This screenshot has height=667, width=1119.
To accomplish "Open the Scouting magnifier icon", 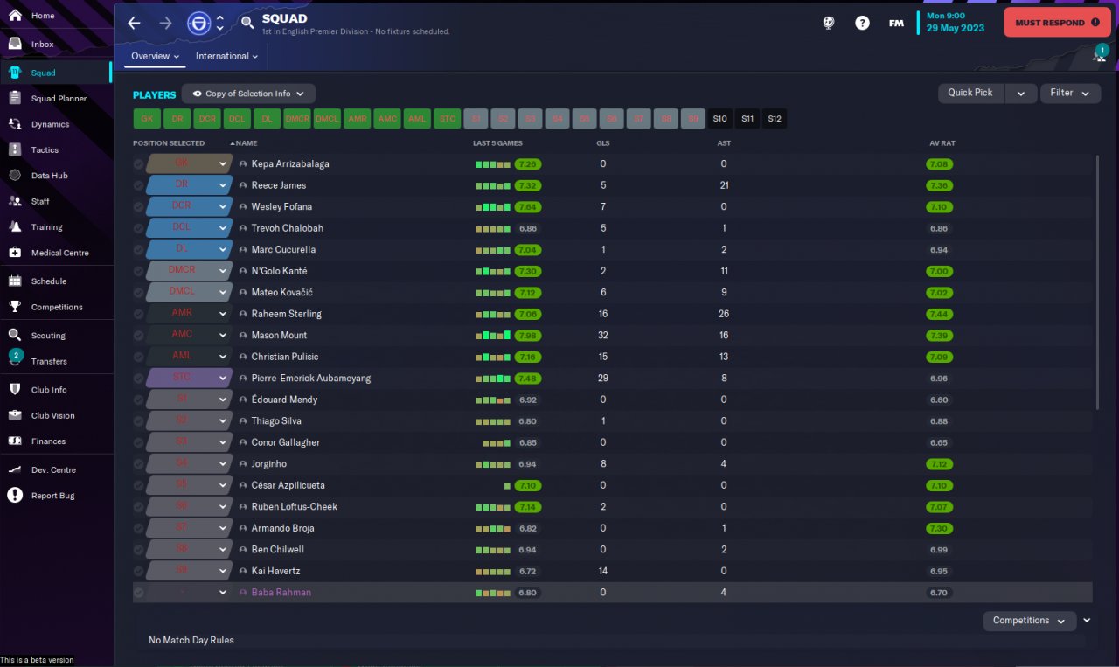I will point(15,335).
